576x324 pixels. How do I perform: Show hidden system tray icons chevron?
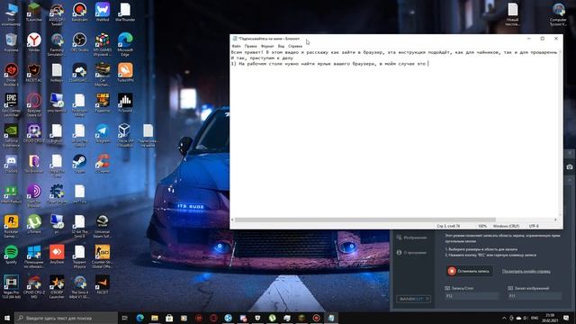tap(504, 318)
